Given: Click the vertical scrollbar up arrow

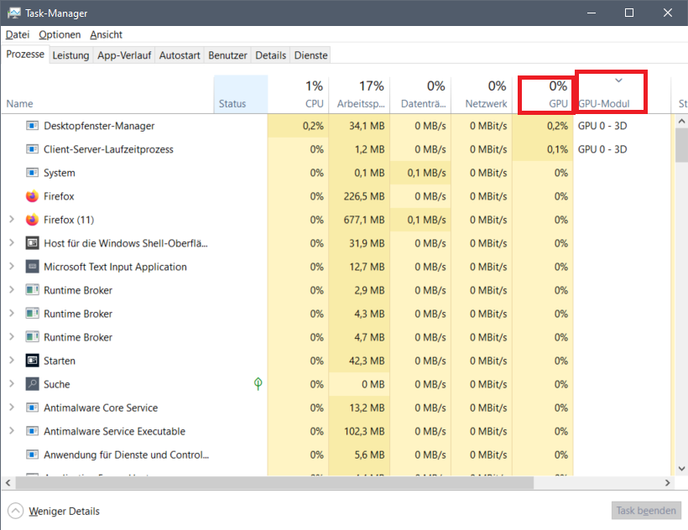Looking at the screenshot, I should pyautogui.click(x=681, y=121).
